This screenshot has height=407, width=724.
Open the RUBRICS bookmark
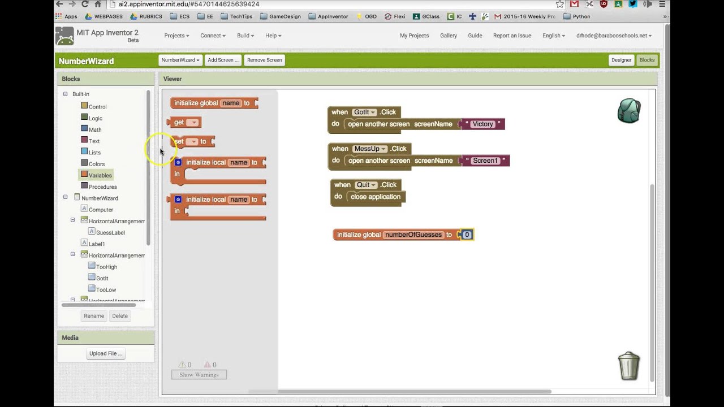click(146, 16)
